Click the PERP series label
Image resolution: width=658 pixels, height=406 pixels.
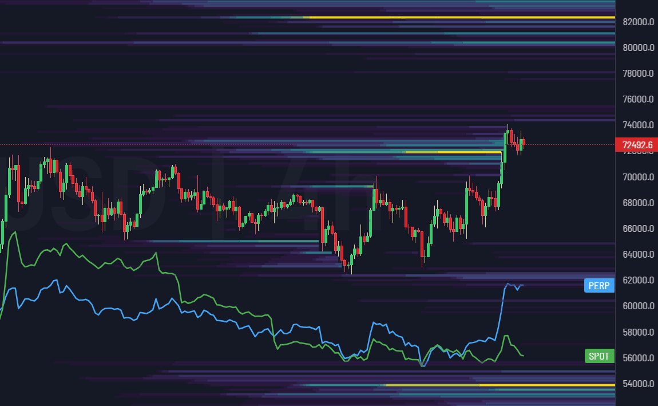(x=599, y=286)
